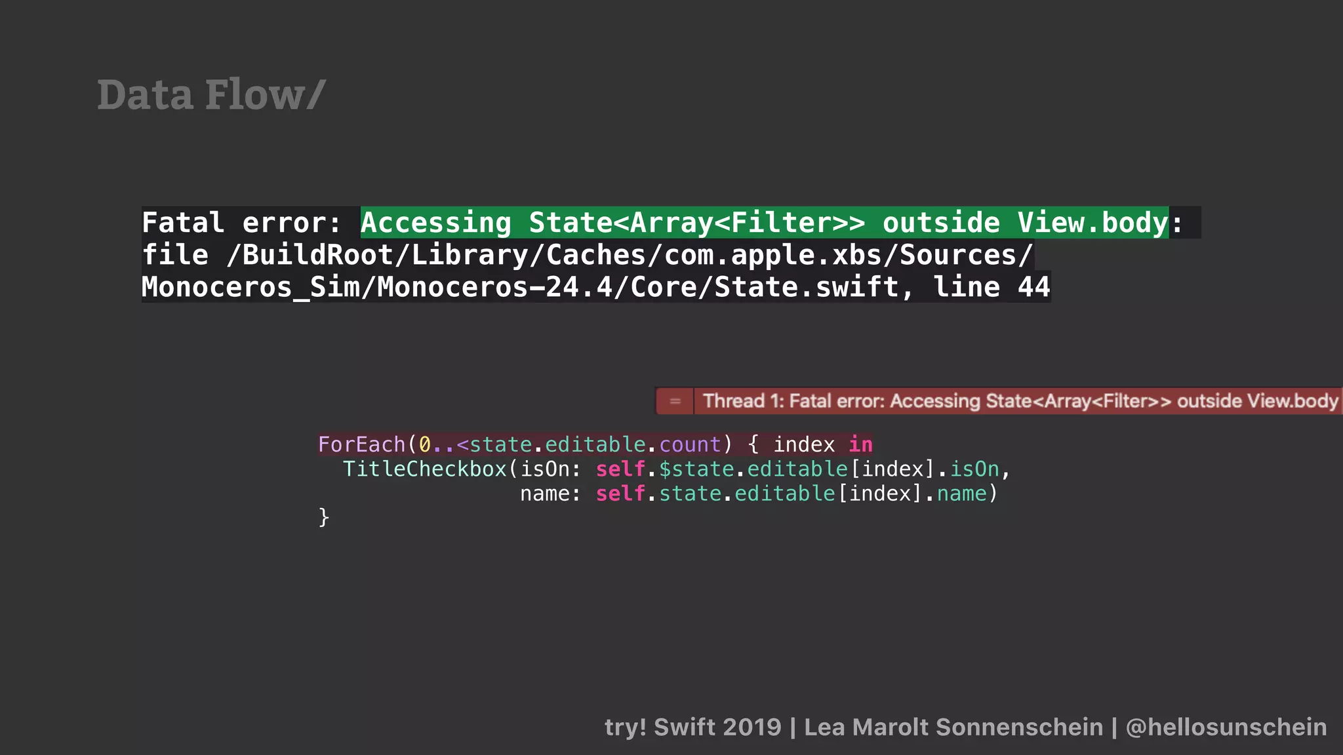The image size is (1343, 755).
Task: Click the closing brace of the code
Action: [x=324, y=517]
